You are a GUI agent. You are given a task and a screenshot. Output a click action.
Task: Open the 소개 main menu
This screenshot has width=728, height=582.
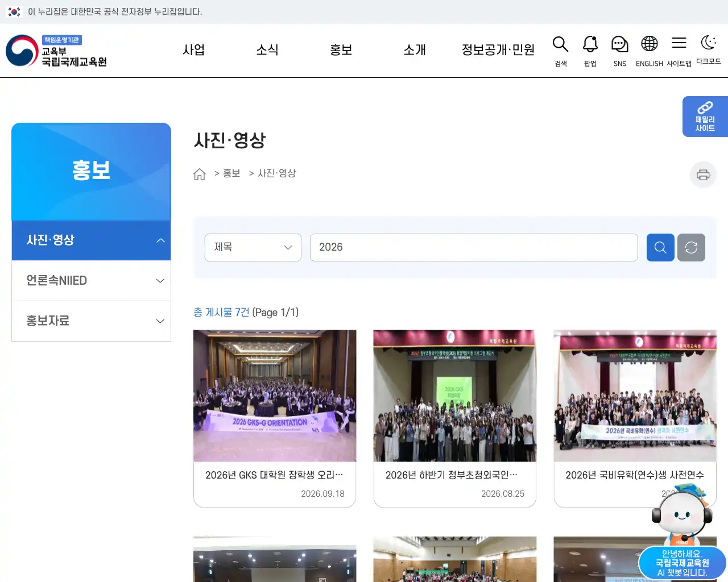(x=415, y=50)
